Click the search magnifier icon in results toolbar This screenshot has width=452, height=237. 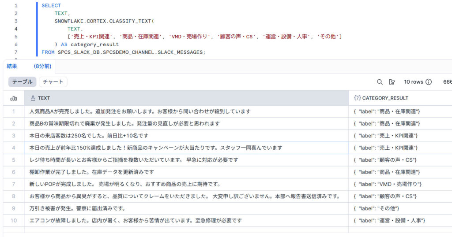click(x=380, y=82)
